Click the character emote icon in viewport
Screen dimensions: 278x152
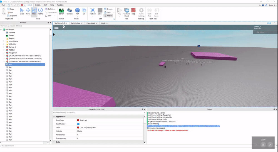coord(63,27)
